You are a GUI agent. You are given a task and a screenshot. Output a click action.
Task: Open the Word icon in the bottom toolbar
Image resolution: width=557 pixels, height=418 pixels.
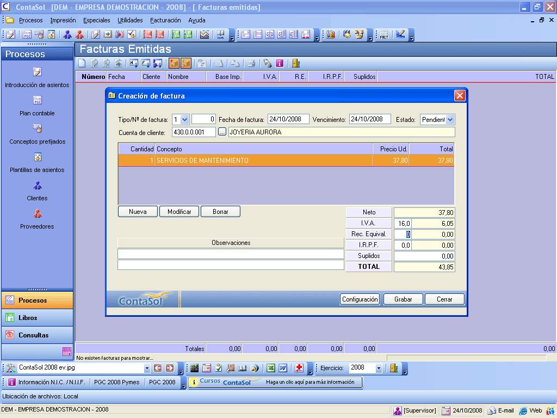[x=283, y=368]
